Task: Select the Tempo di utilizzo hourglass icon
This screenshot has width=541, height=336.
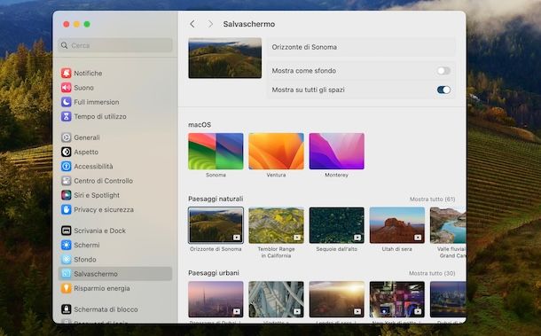Action: point(67,117)
